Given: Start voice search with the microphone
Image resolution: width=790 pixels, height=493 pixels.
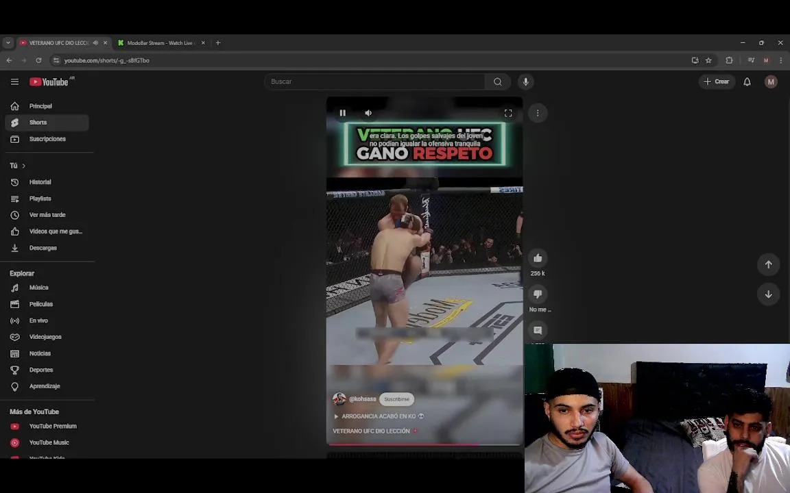Looking at the screenshot, I should (525, 81).
